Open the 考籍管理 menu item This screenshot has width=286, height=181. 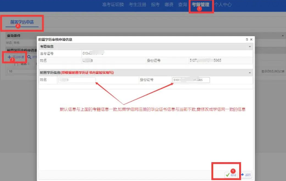tap(201, 4)
